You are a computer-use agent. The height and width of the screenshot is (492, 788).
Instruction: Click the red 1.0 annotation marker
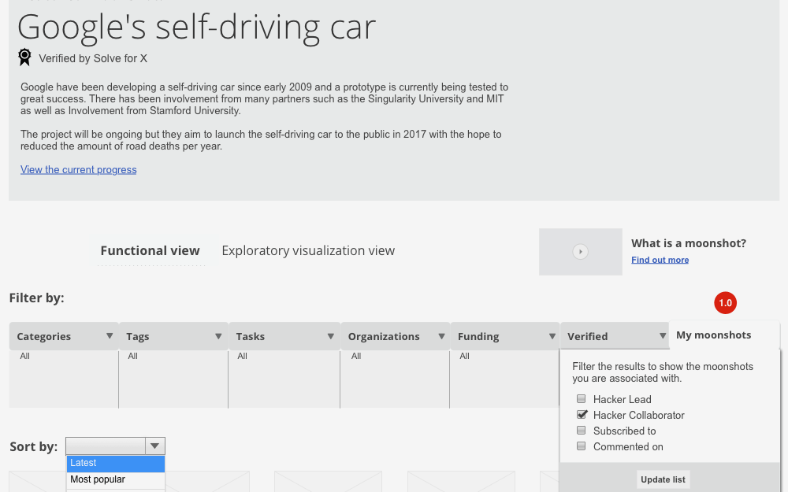point(725,302)
